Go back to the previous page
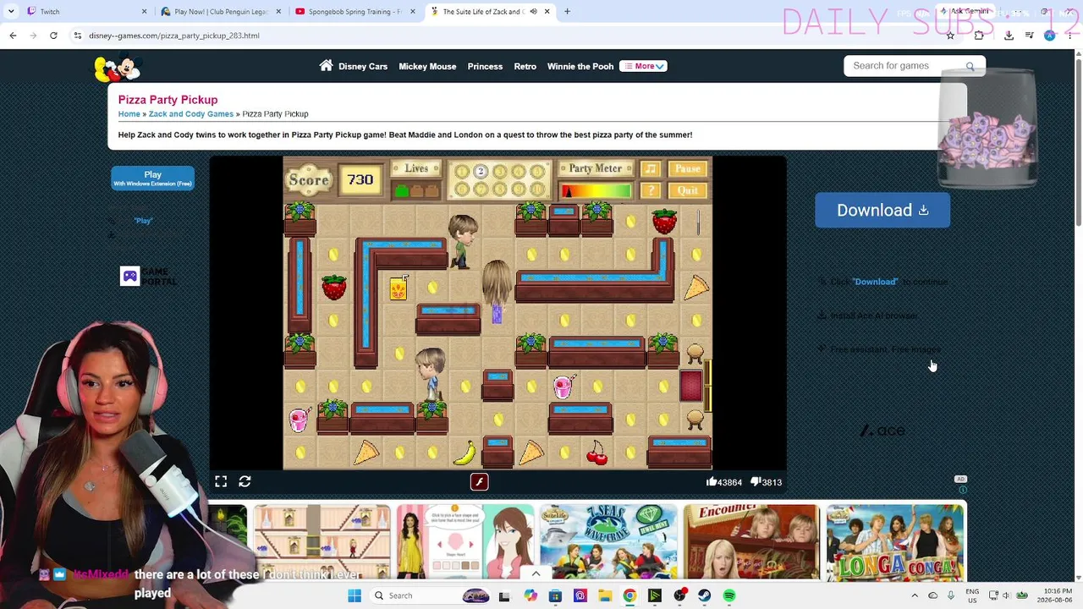This screenshot has height=609, width=1083. pos(13,36)
